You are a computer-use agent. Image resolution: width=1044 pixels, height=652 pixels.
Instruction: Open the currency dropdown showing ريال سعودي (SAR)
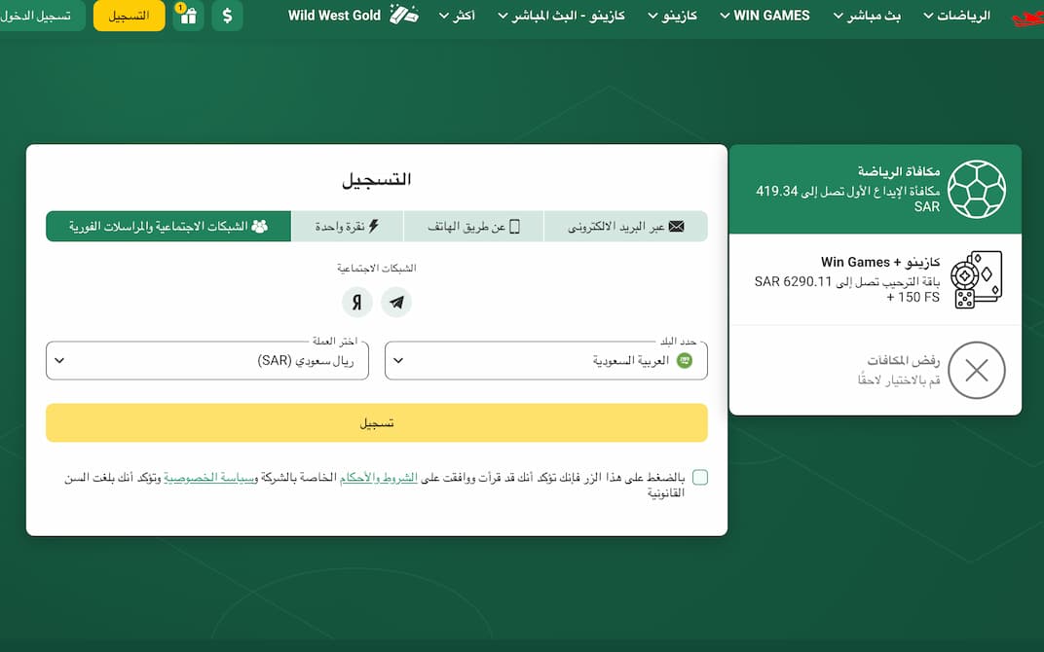(207, 361)
